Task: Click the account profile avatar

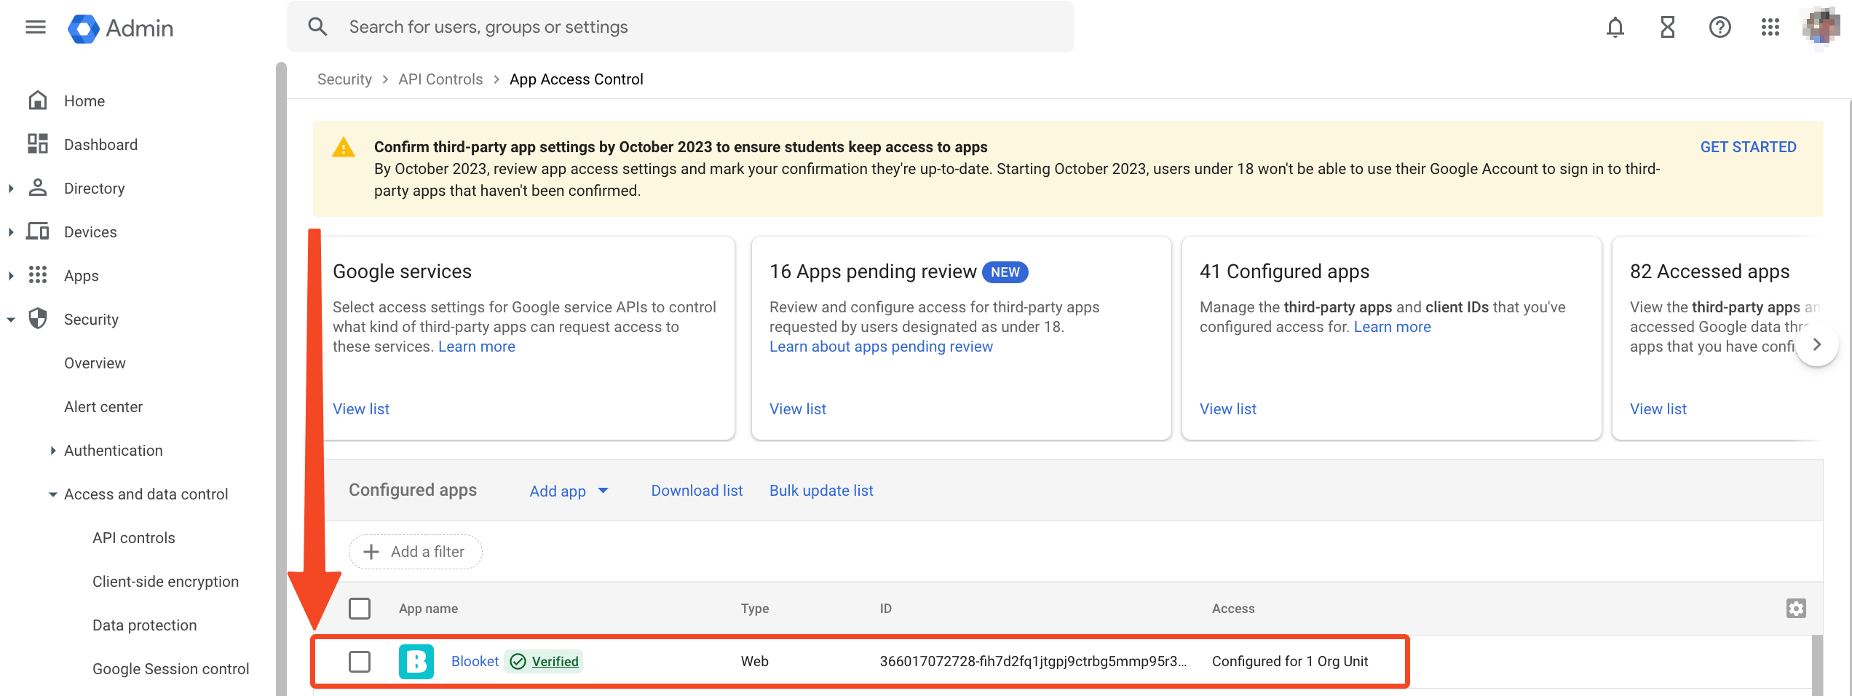Action: pos(1820,28)
